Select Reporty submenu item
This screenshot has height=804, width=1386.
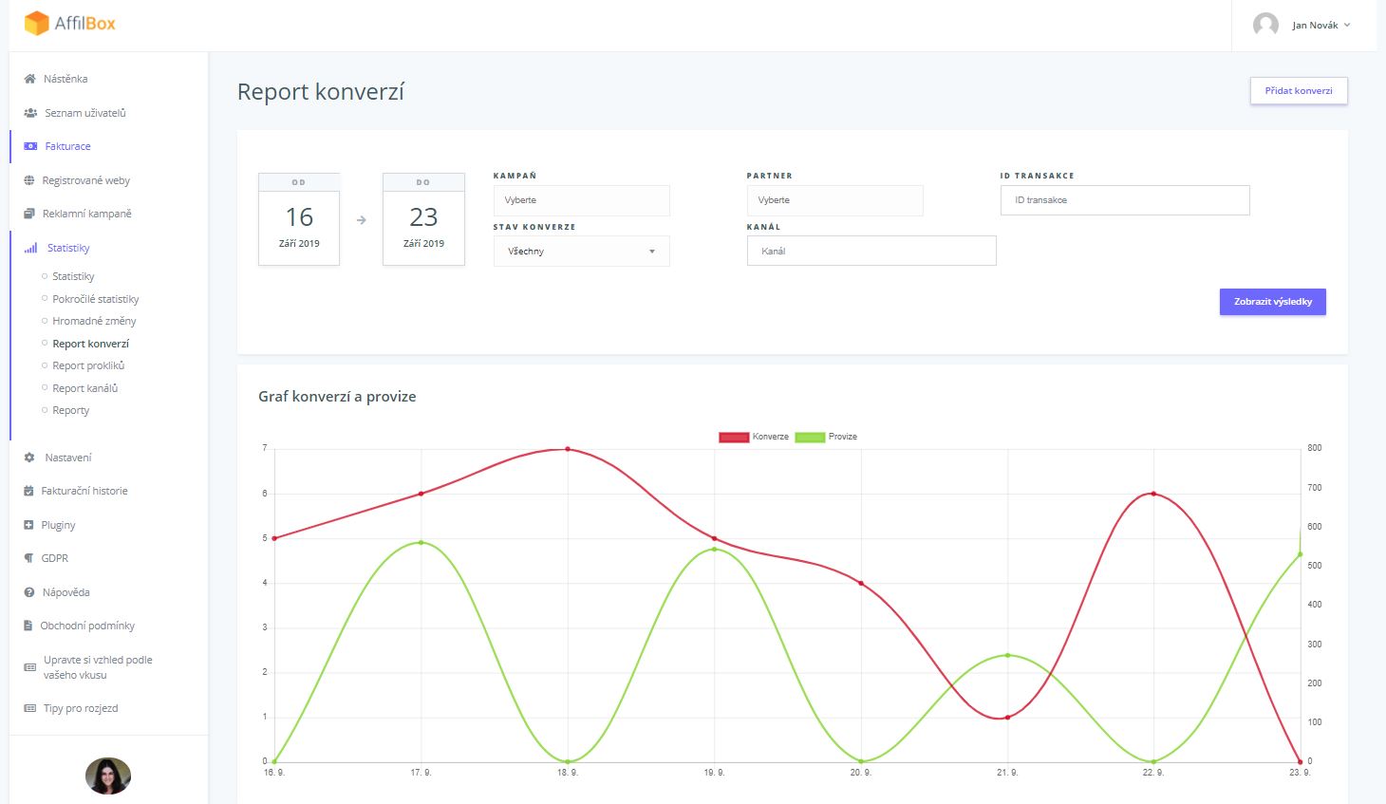click(x=71, y=410)
